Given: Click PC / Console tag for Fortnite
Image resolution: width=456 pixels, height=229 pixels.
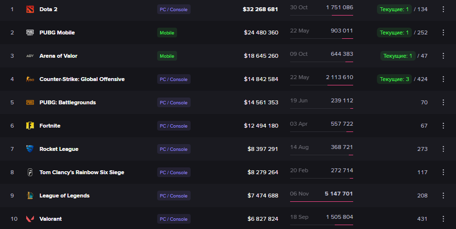Looking at the screenshot, I should [x=174, y=126].
